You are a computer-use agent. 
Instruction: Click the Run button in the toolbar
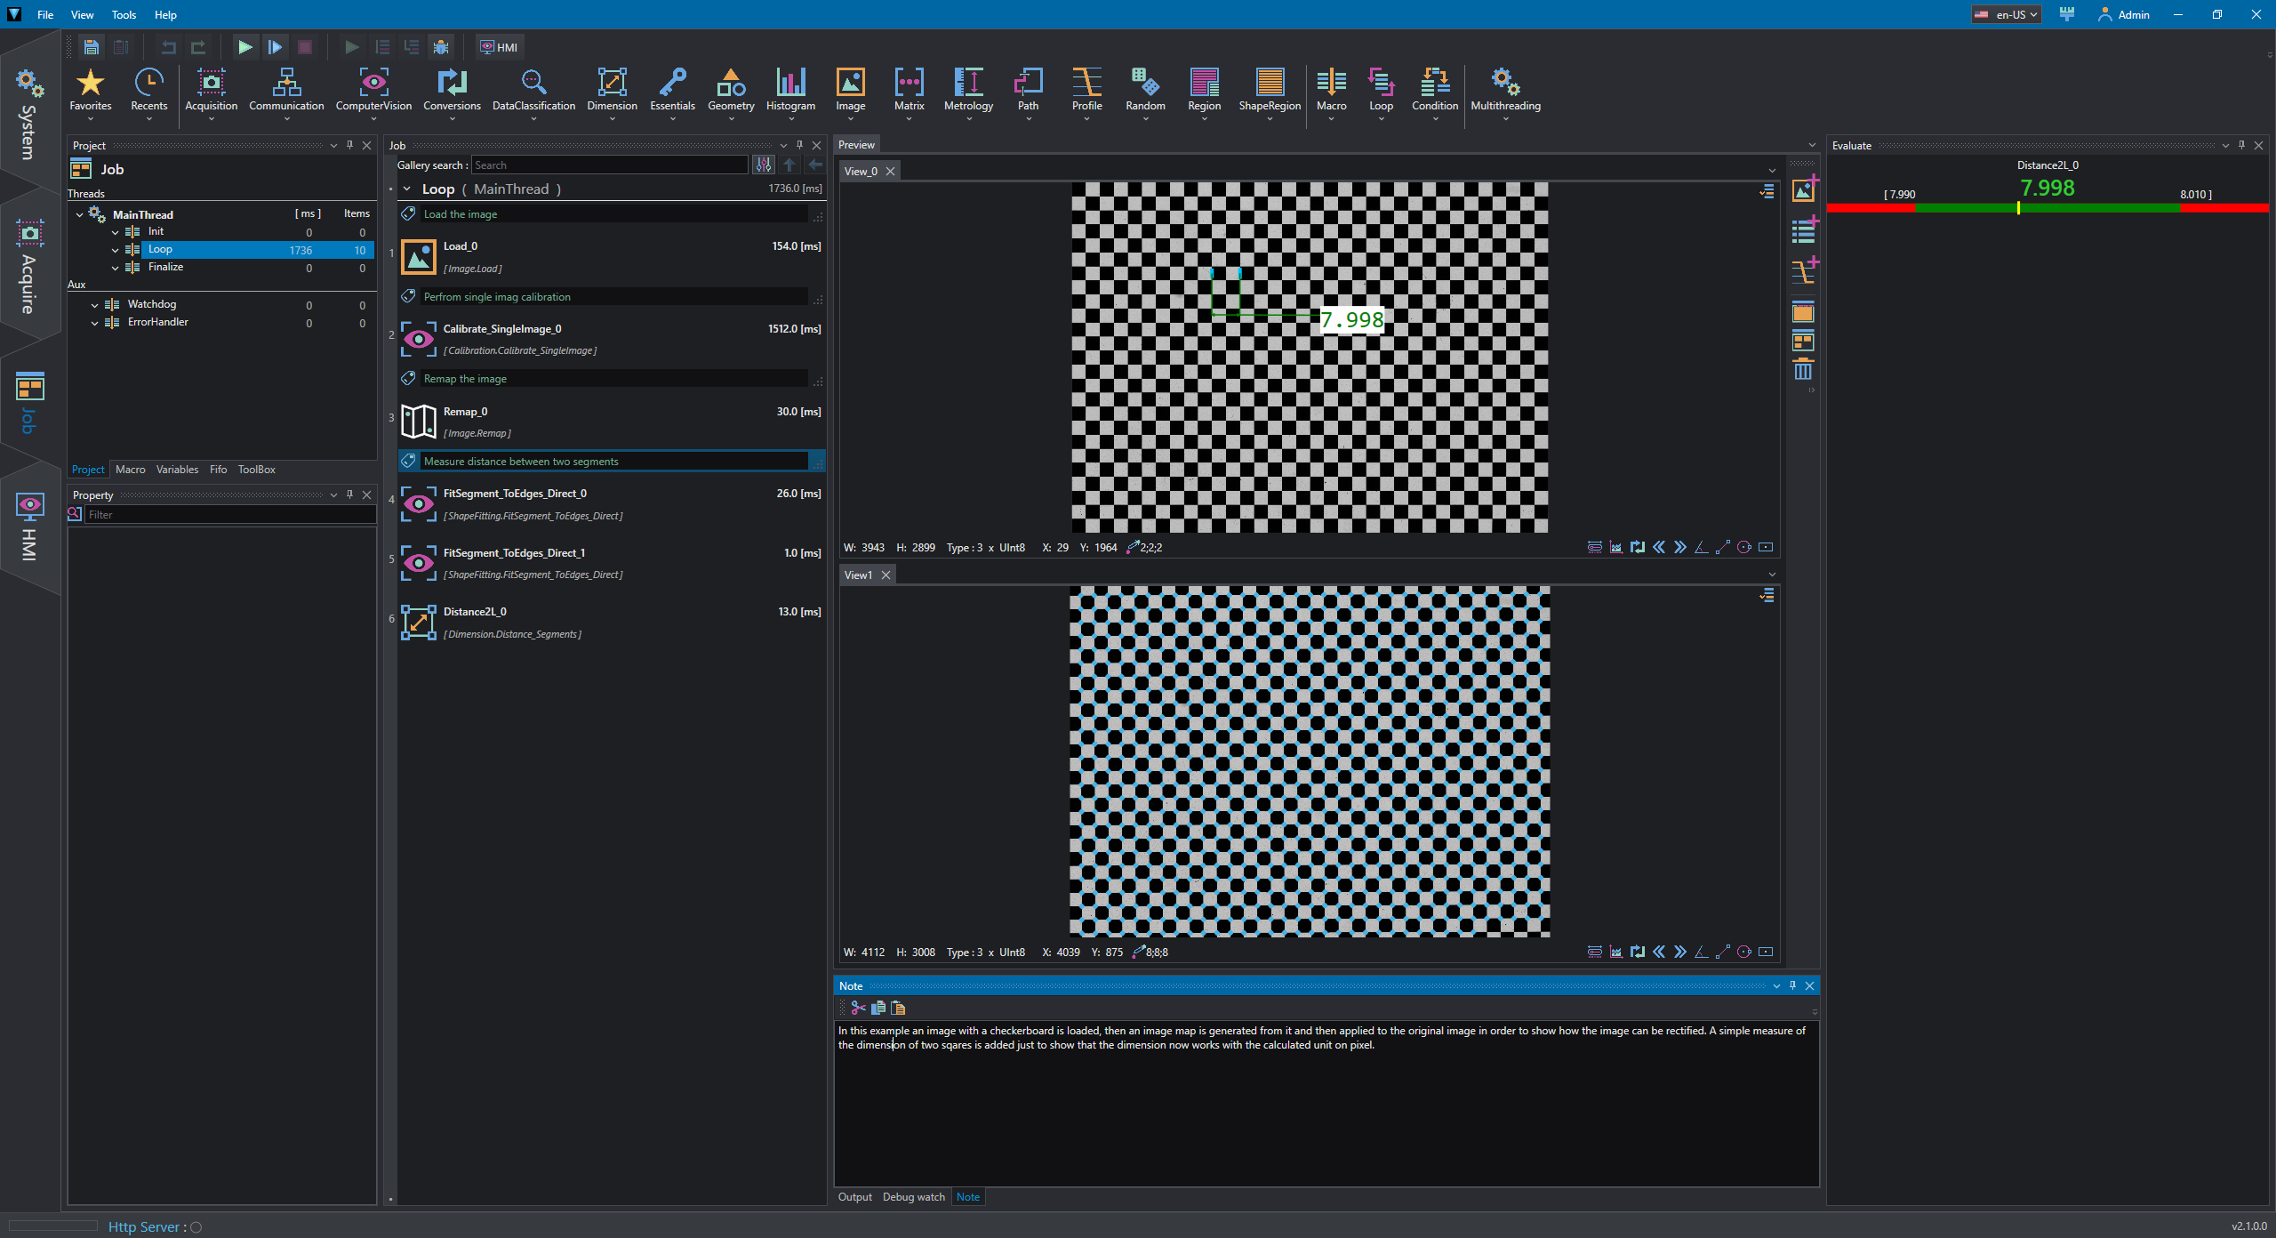[244, 47]
